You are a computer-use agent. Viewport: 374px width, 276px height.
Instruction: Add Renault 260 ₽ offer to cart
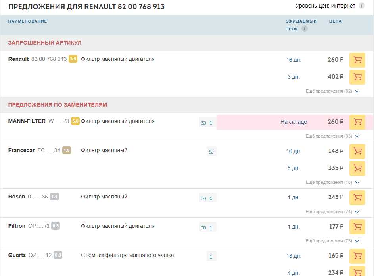(x=357, y=60)
